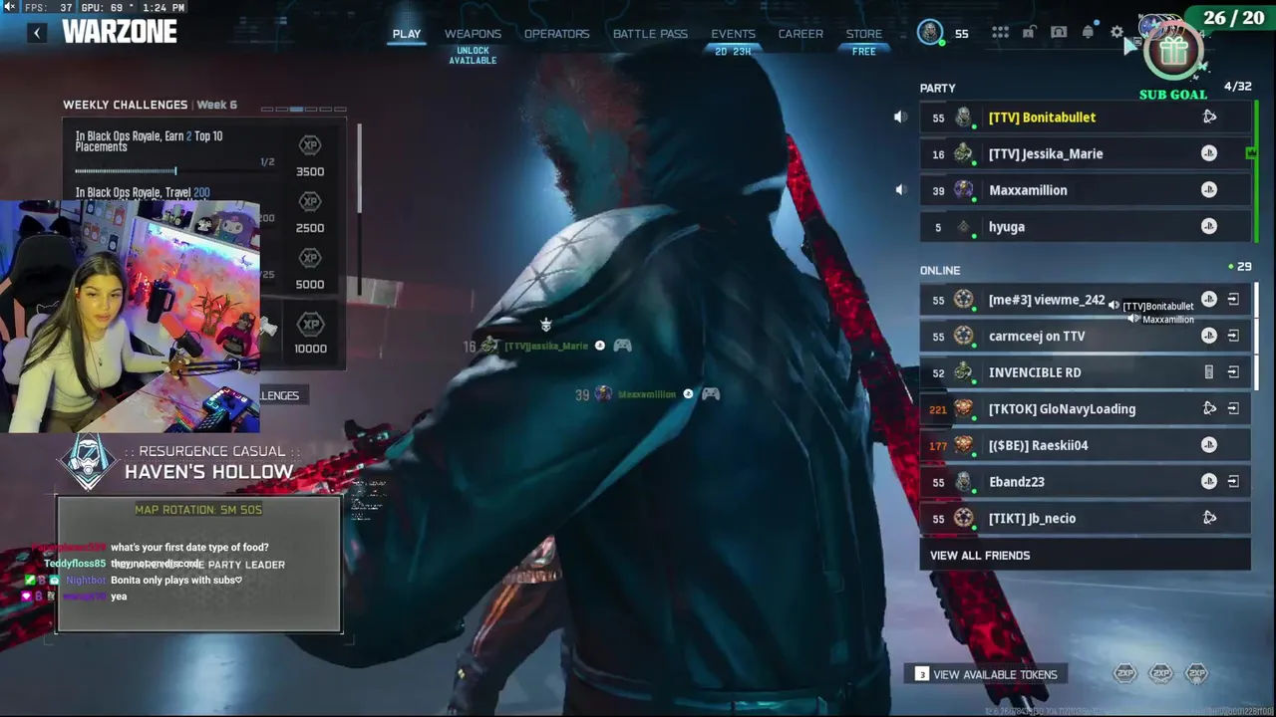Click the join icon on Ebandz23's row
The image size is (1276, 717).
pyautogui.click(x=1233, y=481)
